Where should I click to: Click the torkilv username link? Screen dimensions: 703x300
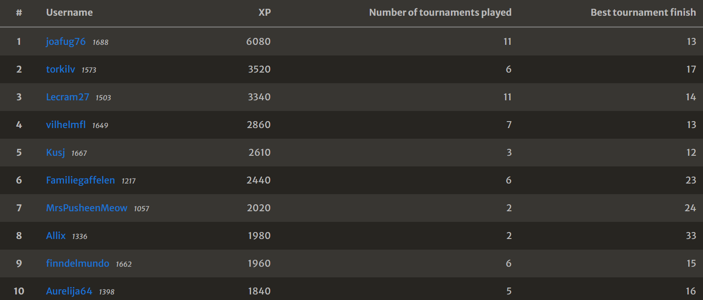coord(60,69)
